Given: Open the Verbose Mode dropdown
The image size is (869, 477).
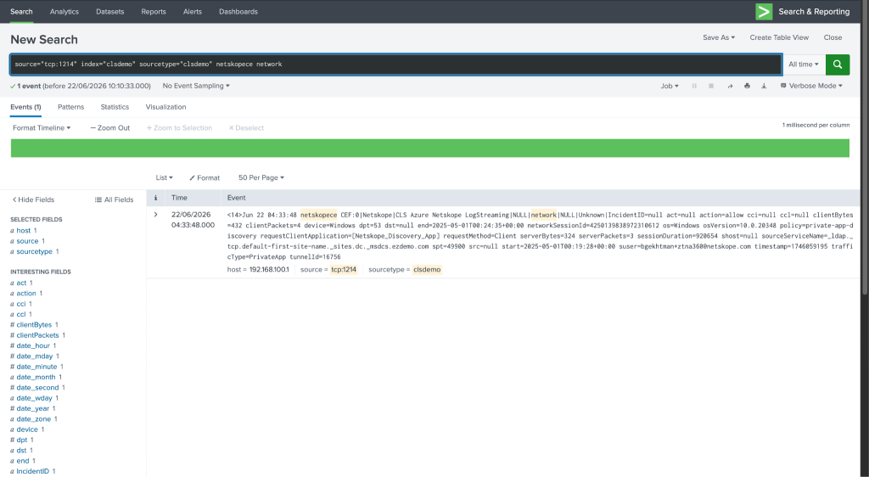Looking at the screenshot, I should [x=811, y=86].
